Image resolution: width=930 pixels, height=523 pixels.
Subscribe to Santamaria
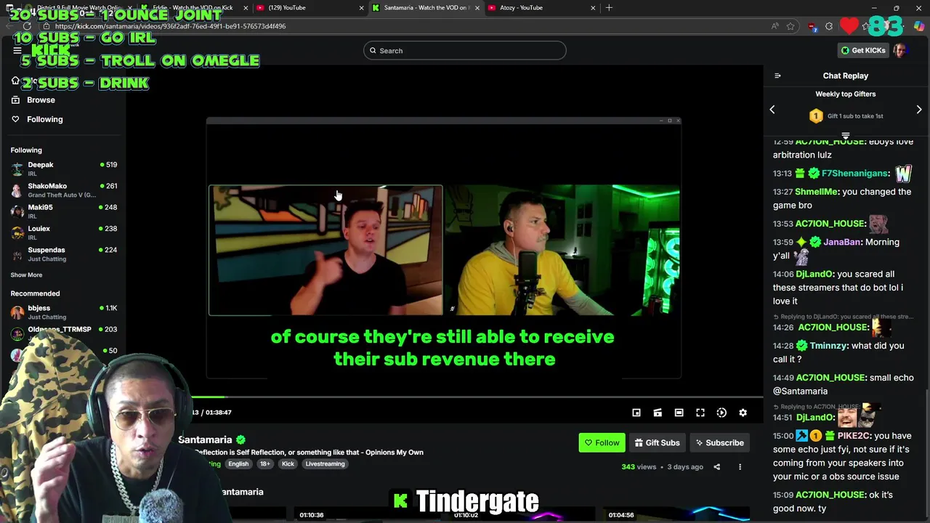point(719,443)
